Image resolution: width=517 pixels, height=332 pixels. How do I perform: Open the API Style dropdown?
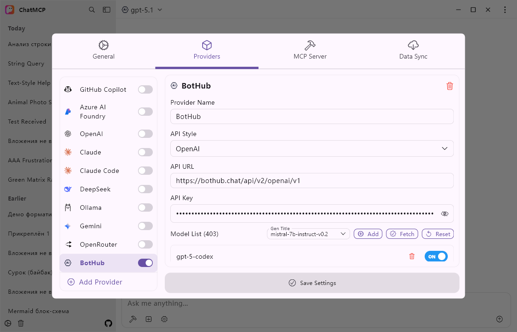312,149
